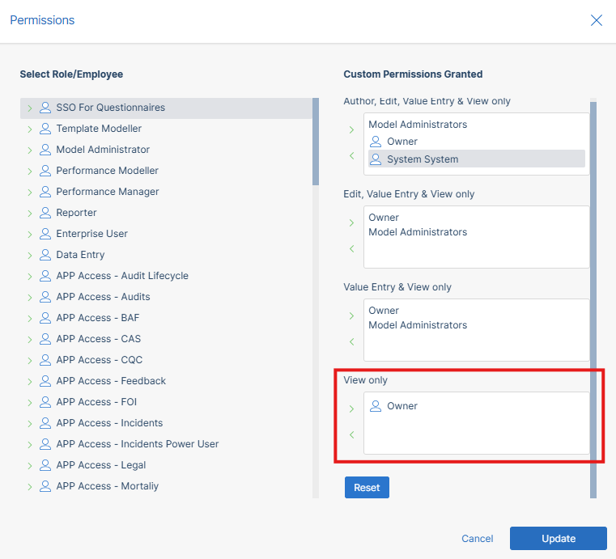Add selection to Value Entry & View only

pos(351,316)
